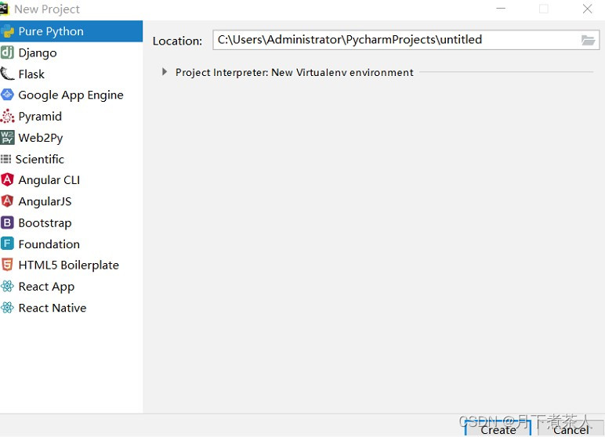Select Google App Engine entry
The image size is (605, 437).
click(x=71, y=95)
